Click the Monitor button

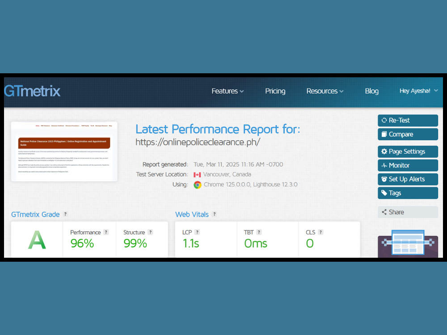(408, 165)
